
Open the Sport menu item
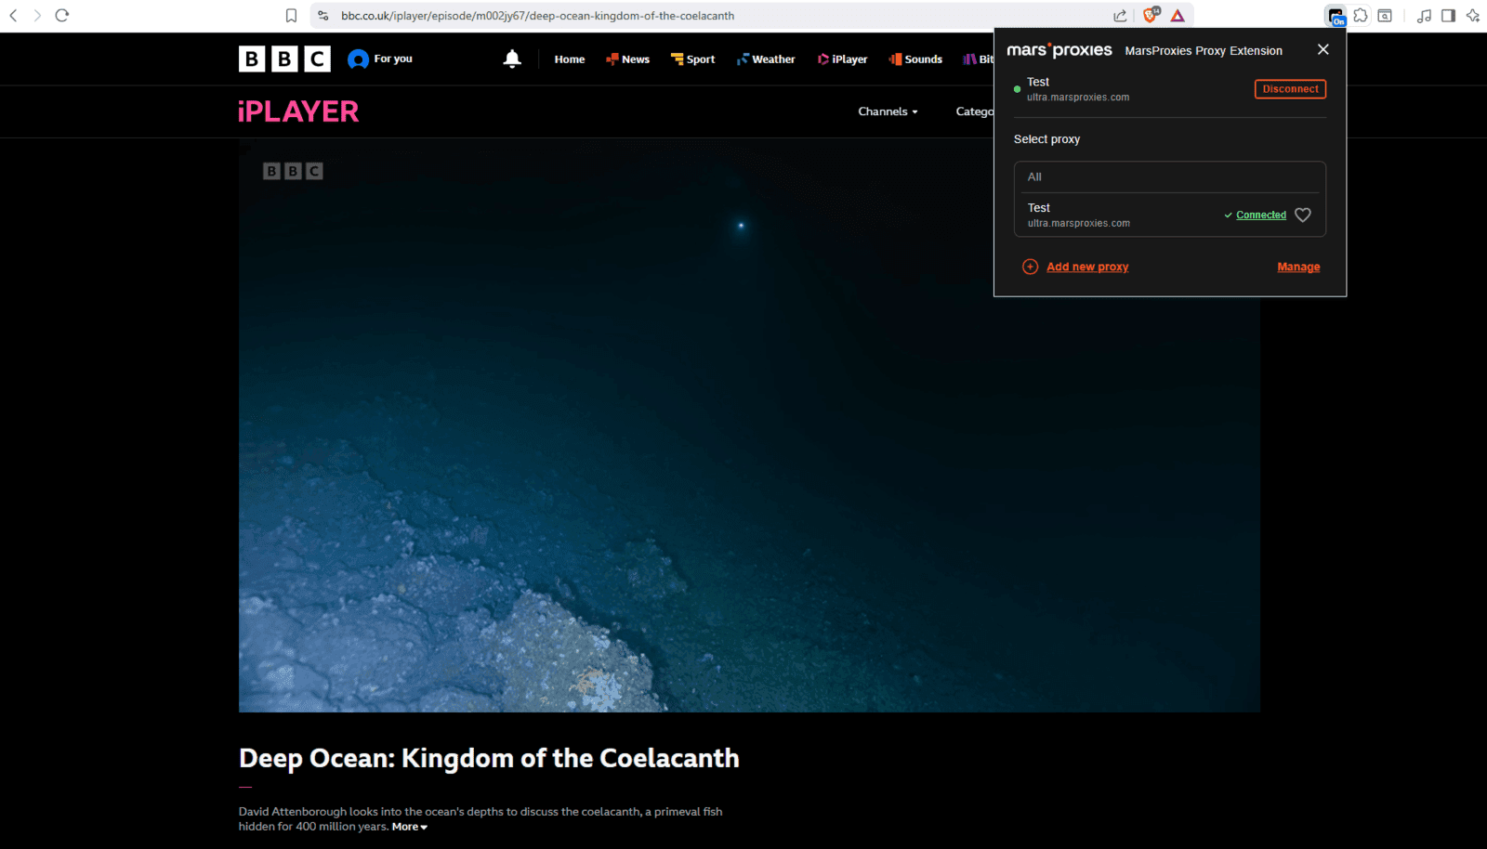coord(693,59)
